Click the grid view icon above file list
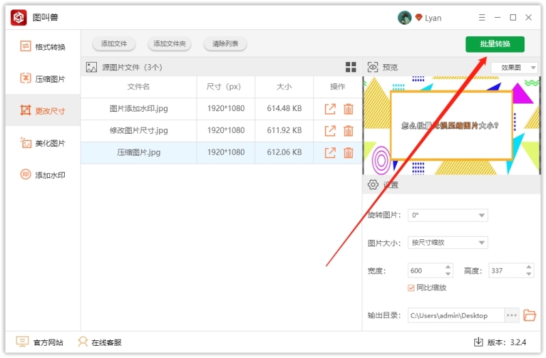Screen dimensions: 546x358 [x=351, y=67]
